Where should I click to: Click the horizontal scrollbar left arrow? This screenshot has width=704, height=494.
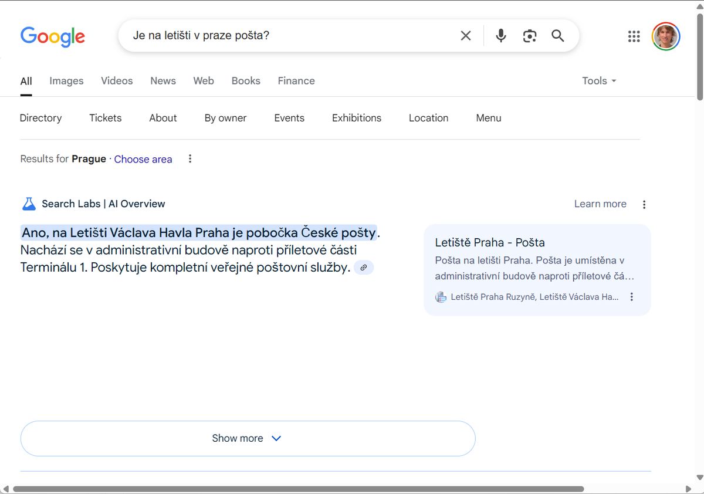[x=5, y=489]
